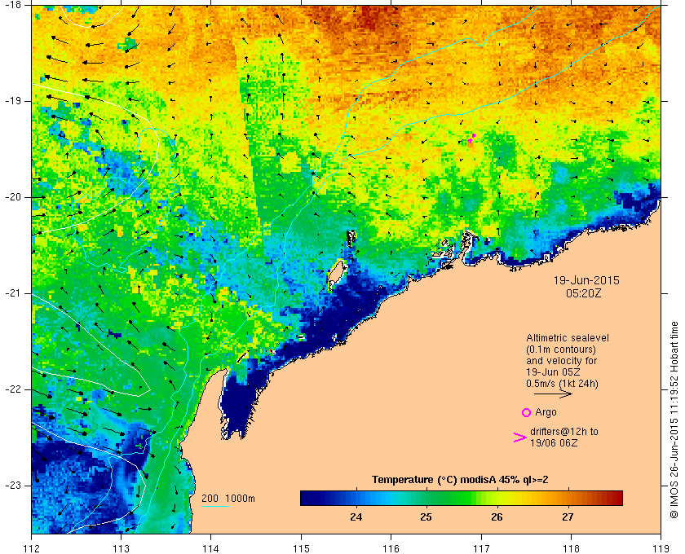Click the Argo legend label
This screenshot has height=554, width=685.
(546, 412)
